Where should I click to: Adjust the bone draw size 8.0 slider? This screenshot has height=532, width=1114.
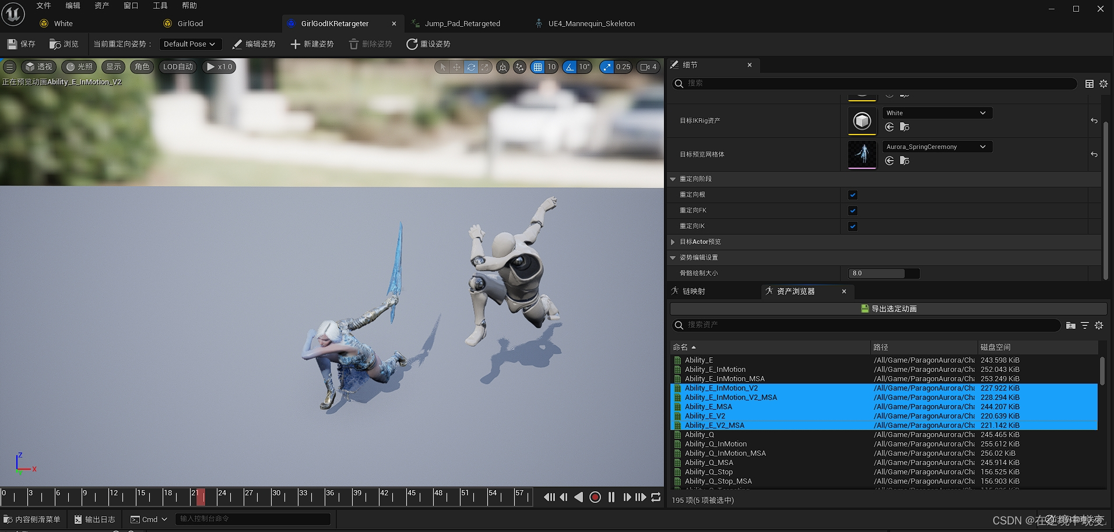884,274
